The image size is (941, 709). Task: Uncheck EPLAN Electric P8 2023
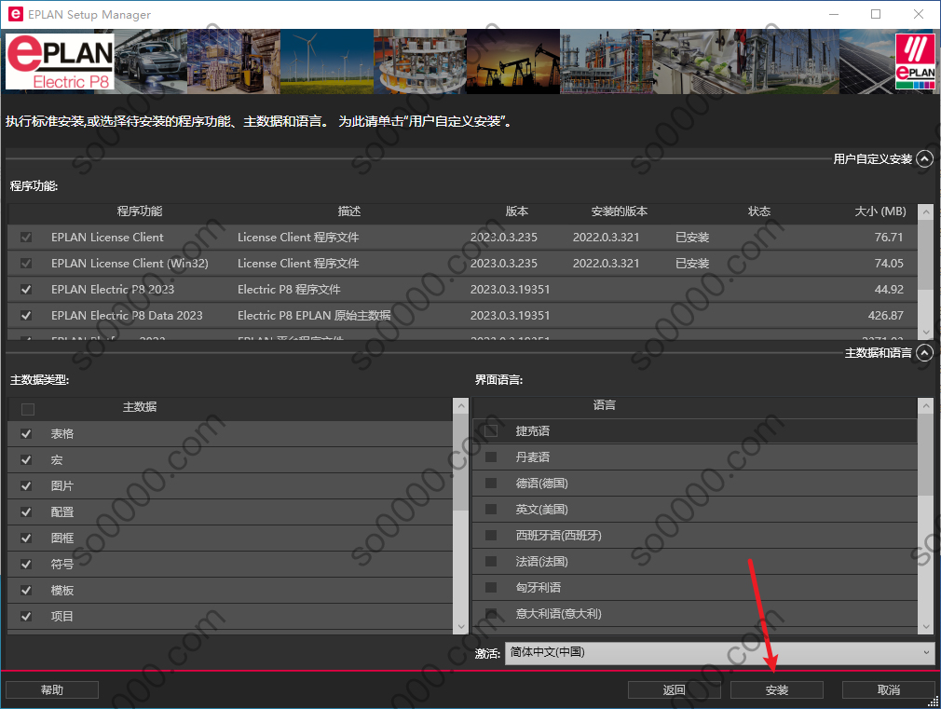click(x=26, y=290)
